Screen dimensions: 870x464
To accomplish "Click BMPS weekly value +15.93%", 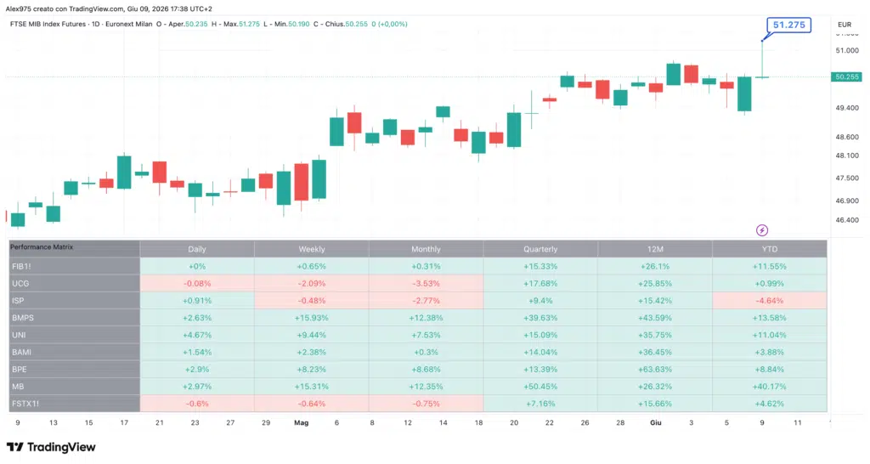I will [312, 318].
